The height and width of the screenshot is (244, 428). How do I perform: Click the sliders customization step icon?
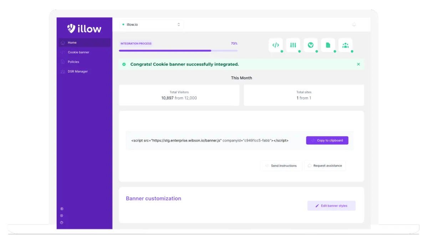click(293, 45)
